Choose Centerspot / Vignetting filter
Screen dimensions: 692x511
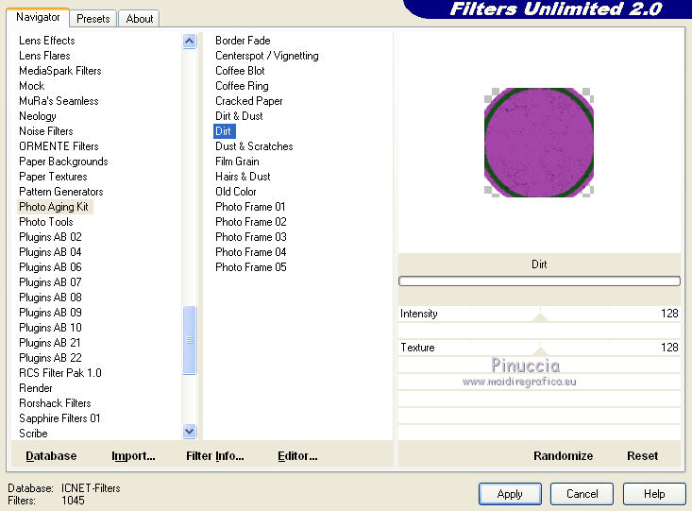(267, 56)
